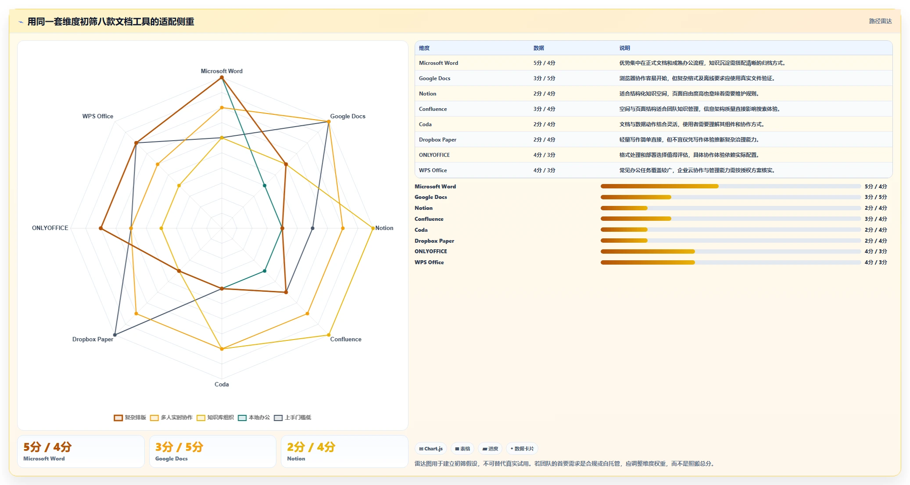This screenshot has width=910, height=485.
Task: Click the Google Docs progress bar
Action: pos(731,197)
